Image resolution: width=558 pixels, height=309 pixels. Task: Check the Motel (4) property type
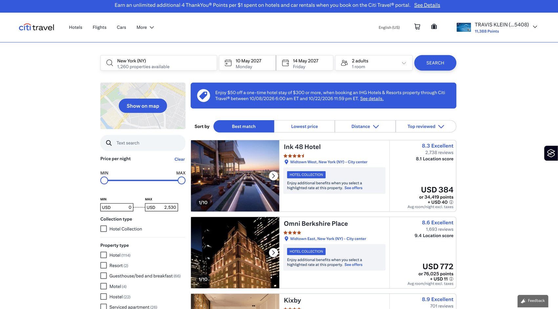click(x=103, y=286)
